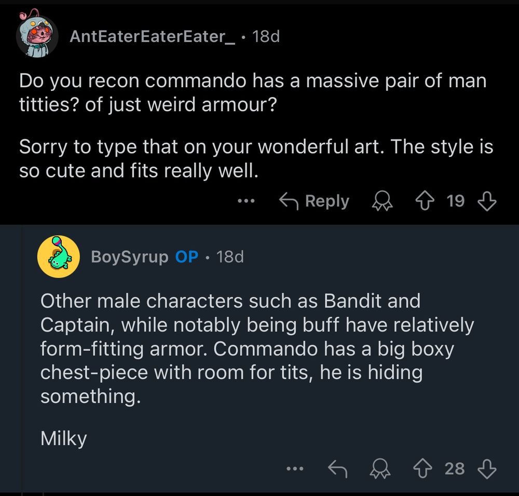The width and height of the screenshot is (519, 496).
Task: Open the overflow menu on BoySyrup's reply
Action: [x=296, y=469]
